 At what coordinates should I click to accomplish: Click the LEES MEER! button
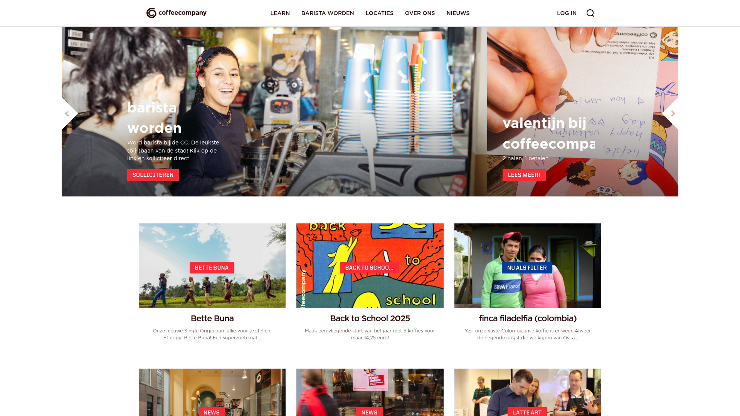[524, 175]
